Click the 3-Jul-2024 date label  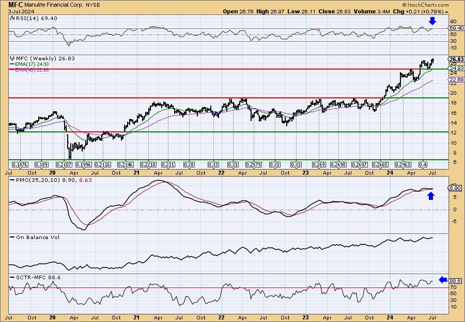(21, 11)
